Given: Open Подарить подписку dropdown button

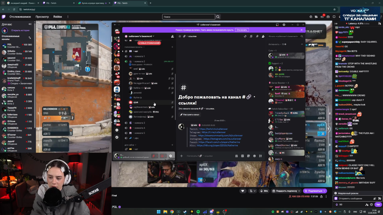Looking at the screenshot, I should coord(286,191).
